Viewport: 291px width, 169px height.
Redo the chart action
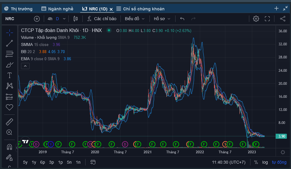(x=193, y=19)
